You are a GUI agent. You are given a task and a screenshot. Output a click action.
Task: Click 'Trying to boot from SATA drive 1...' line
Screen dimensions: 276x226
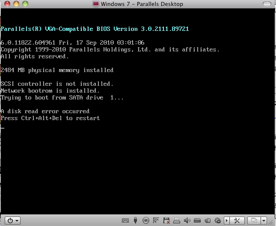pyautogui.click(x=62, y=98)
